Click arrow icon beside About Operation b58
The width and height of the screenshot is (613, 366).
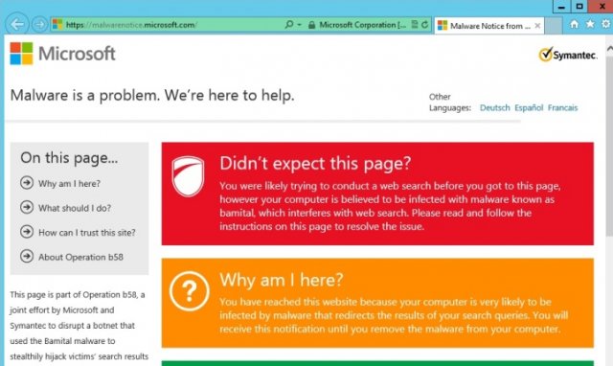(x=27, y=256)
